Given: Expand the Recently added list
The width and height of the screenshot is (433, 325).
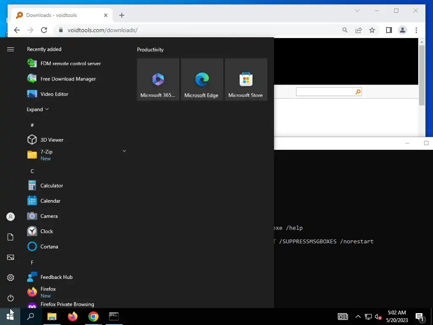Looking at the screenshot, I should pos(38,110).
